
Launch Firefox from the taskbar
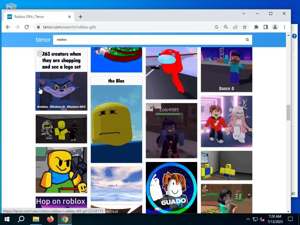coord(50,219)
